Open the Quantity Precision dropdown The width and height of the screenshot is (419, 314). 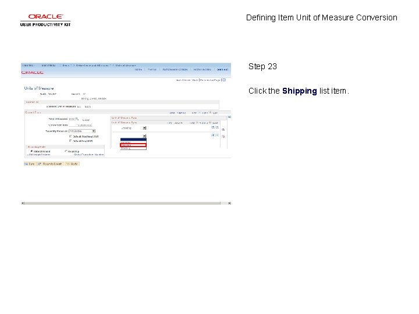click(82, 131)
